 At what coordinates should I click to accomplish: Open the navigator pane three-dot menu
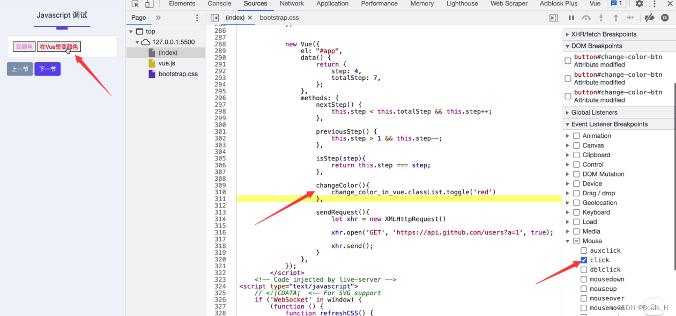coord(197,18)
